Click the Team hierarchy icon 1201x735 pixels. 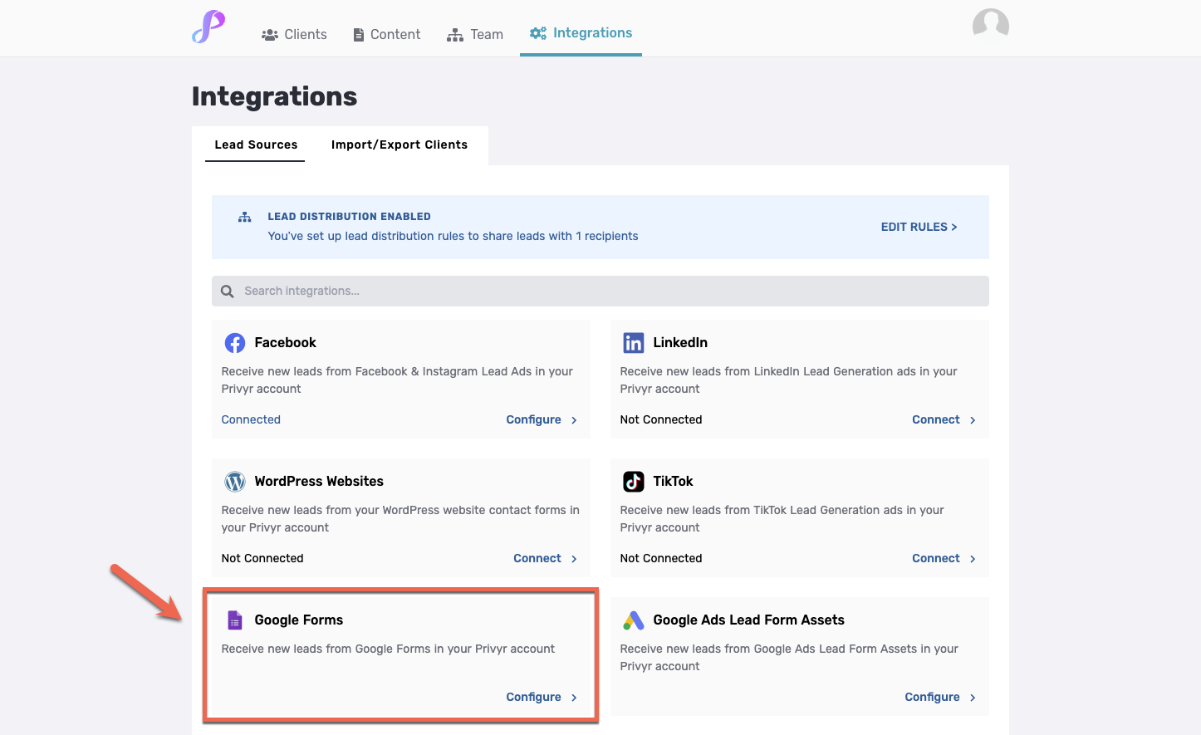(453, 34)
